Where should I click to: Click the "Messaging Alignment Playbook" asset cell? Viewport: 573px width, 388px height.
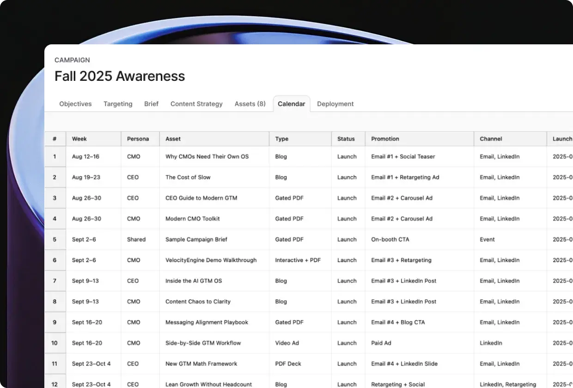(x=214, y=322)
